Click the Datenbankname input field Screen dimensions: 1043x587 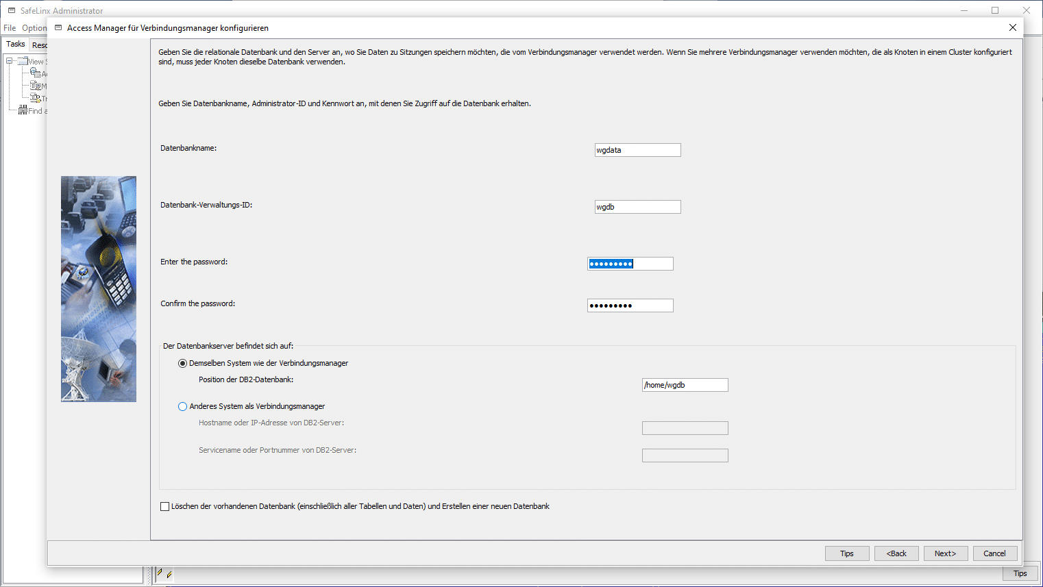click(637, 150)
